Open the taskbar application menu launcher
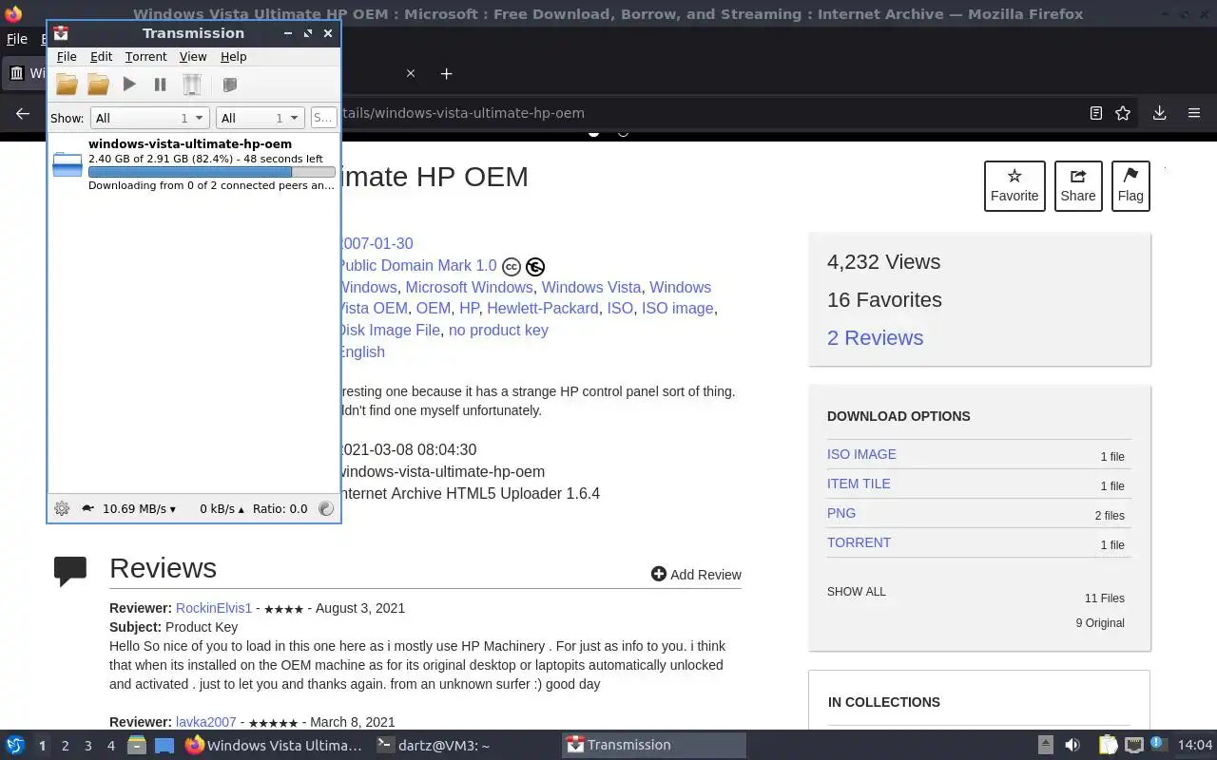The width and height of the screenshot is (1217, 760). pos(15,745)
